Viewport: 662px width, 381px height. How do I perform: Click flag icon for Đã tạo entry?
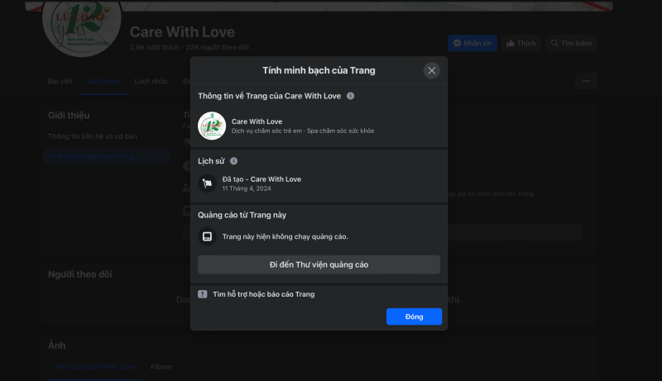click(208, 183)
